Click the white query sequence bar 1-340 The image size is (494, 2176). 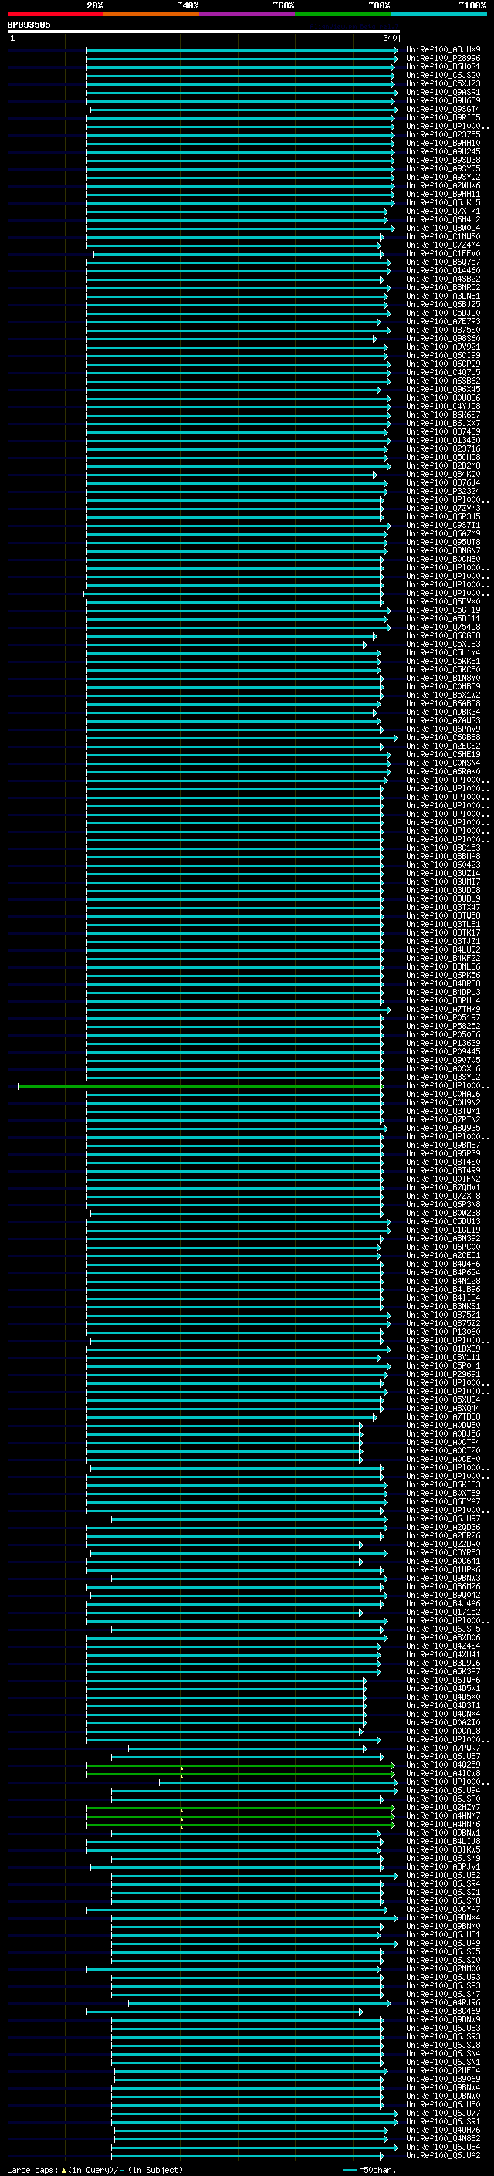[204, 32]
